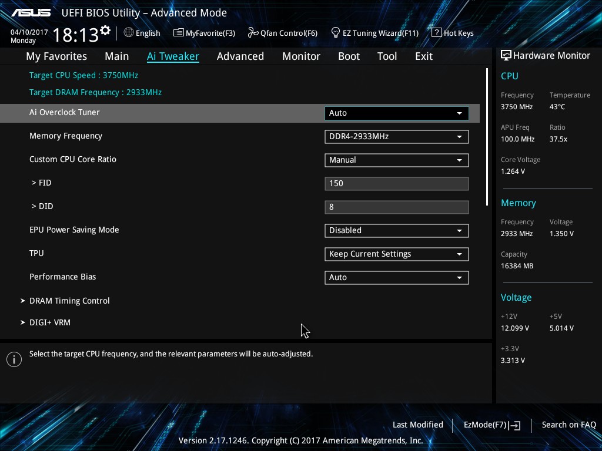602x451 pixels.
Task: Open EPU Power Saving Mode dropdown
Action: [397, 230]
